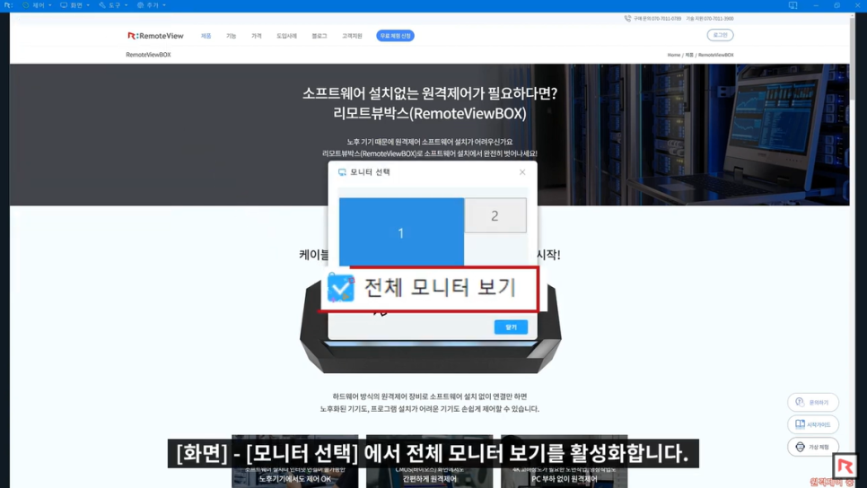867x488 pixels.
Task: Open the 제품 navigation item
Action: pyautogui.click(x=206, y=36)
